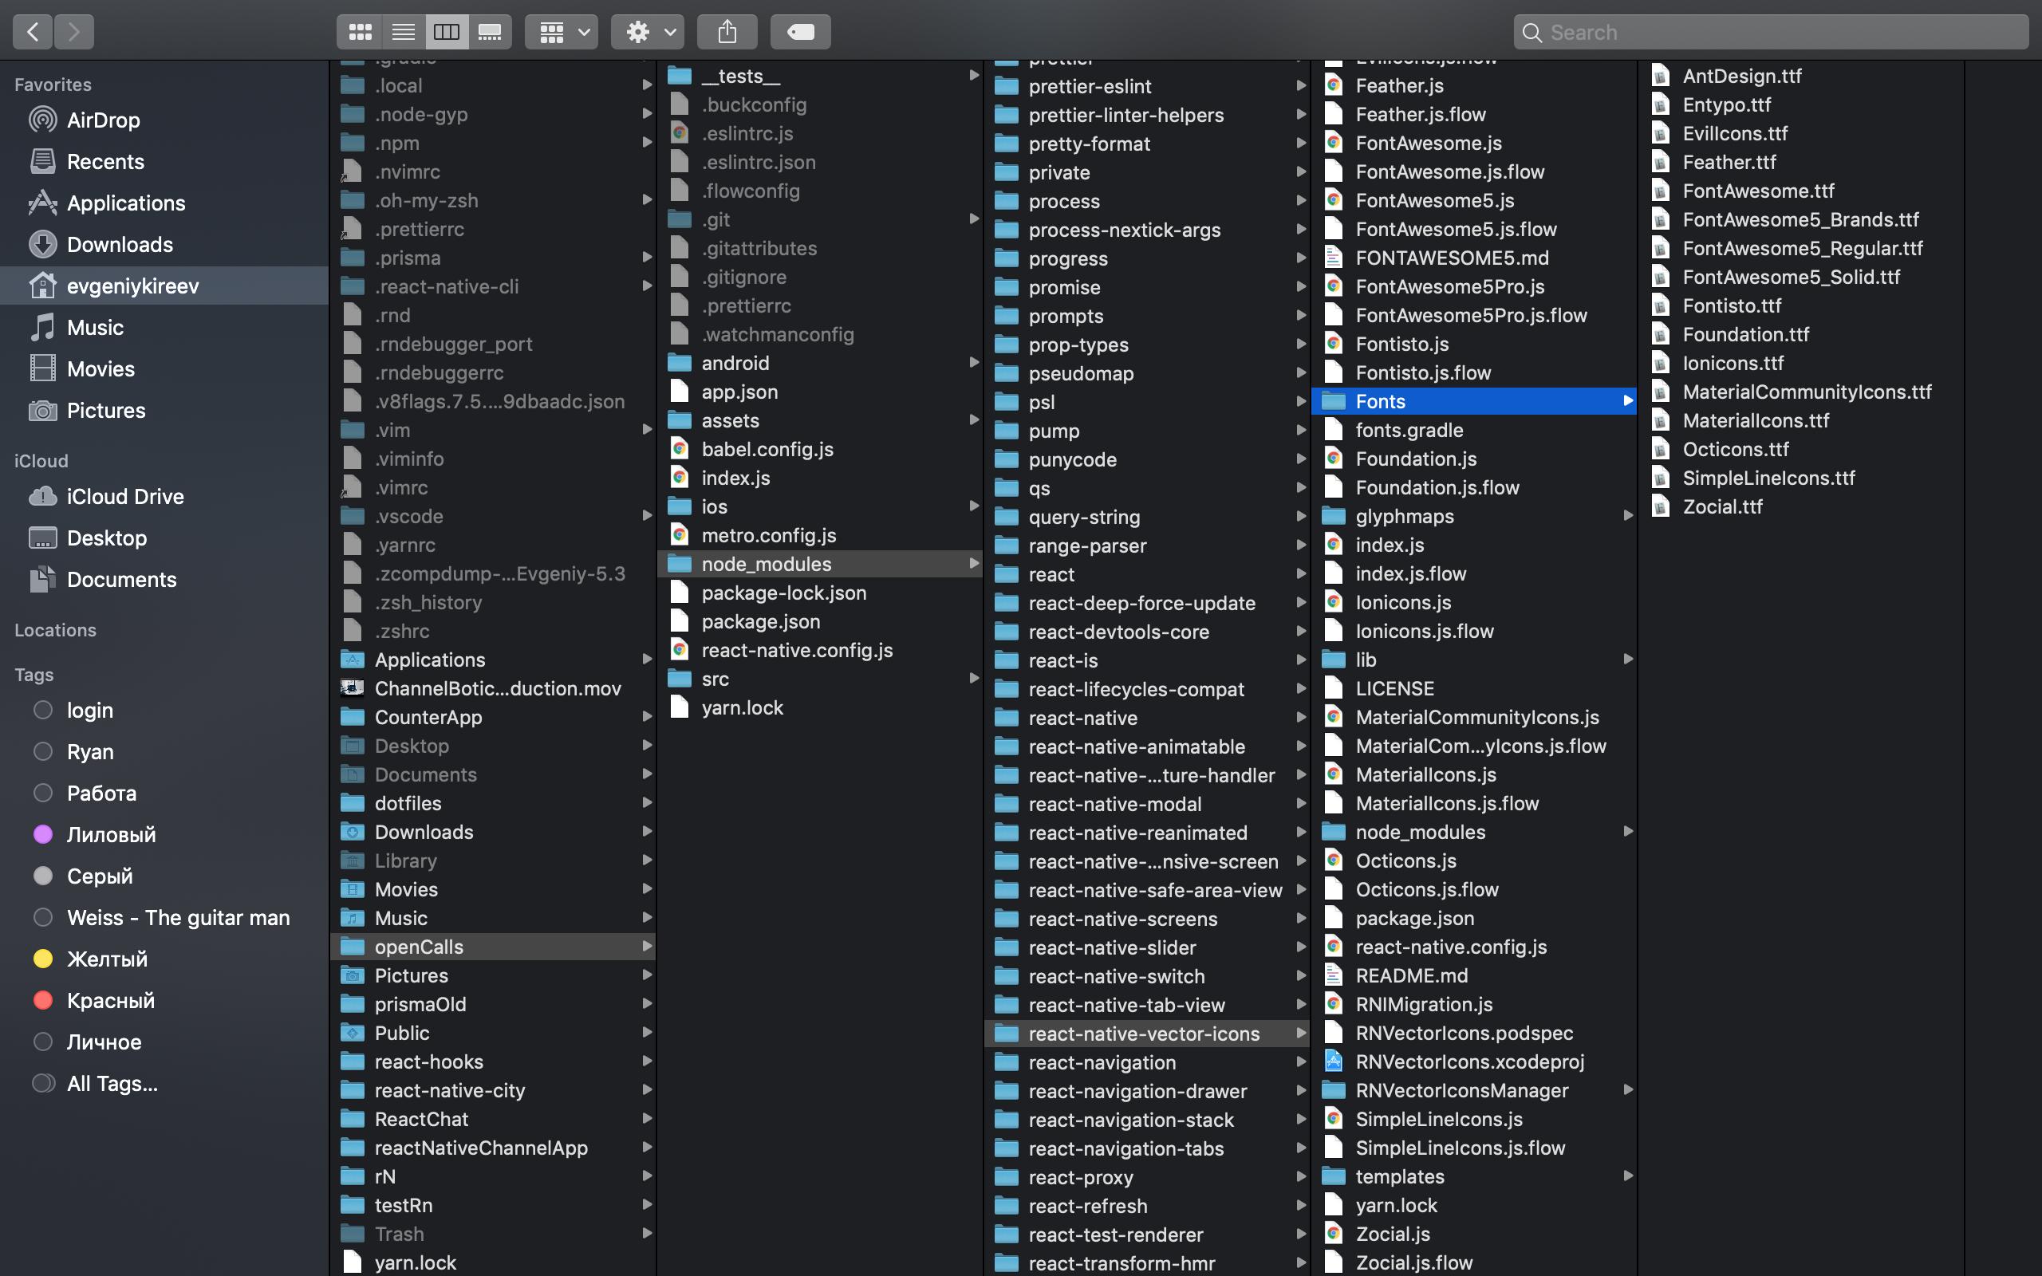Select Applications in Favorites sidebar
2042x1276 pixels.
pos(126,203)
